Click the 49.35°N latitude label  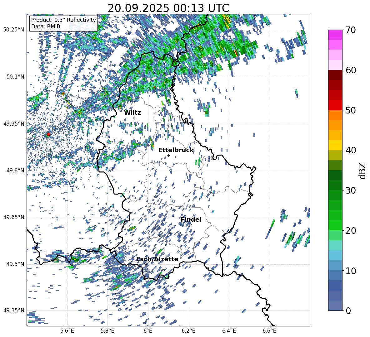(14, 311)
